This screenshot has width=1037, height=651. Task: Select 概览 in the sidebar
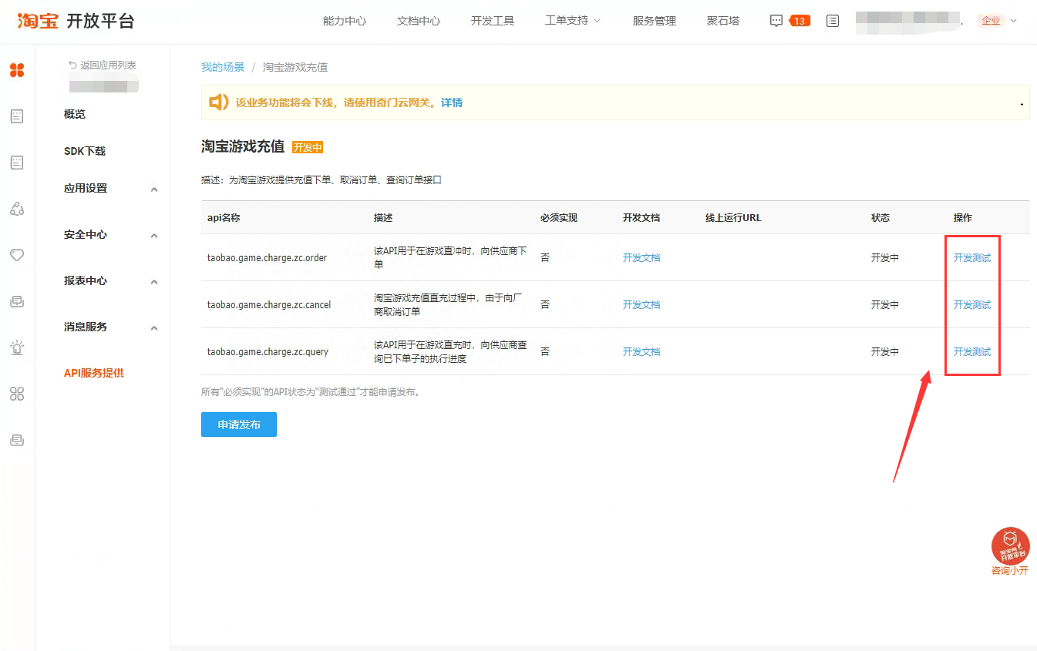tap(75, 114)
